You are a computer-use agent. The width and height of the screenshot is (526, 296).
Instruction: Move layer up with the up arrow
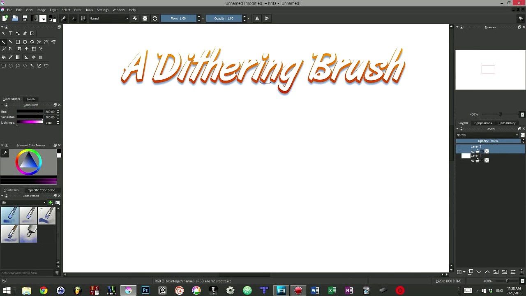tap(487, 272)
